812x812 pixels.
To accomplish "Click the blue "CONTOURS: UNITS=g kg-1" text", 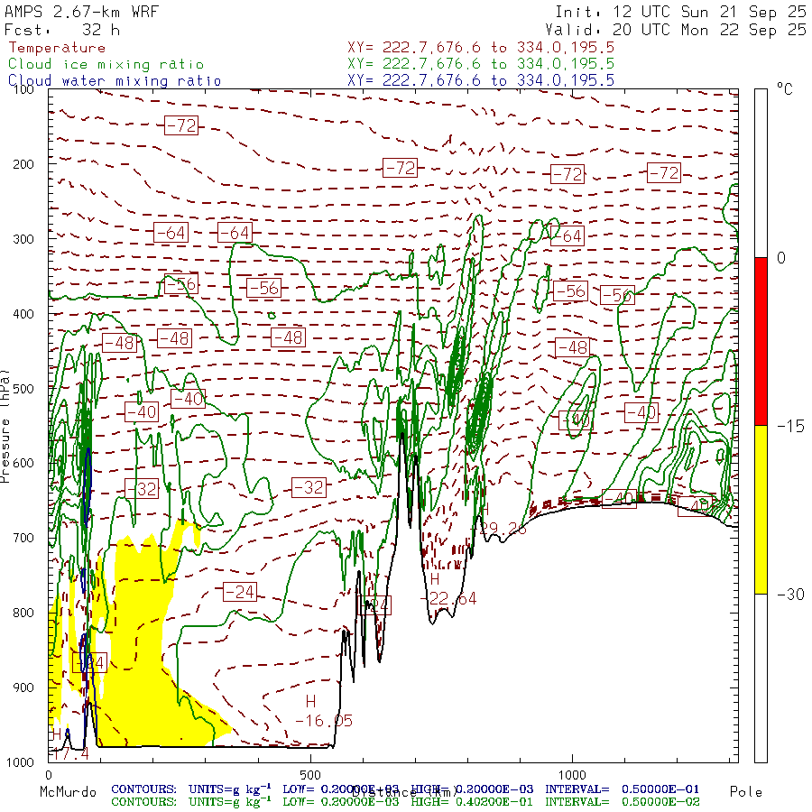I will tap(190, 789).
